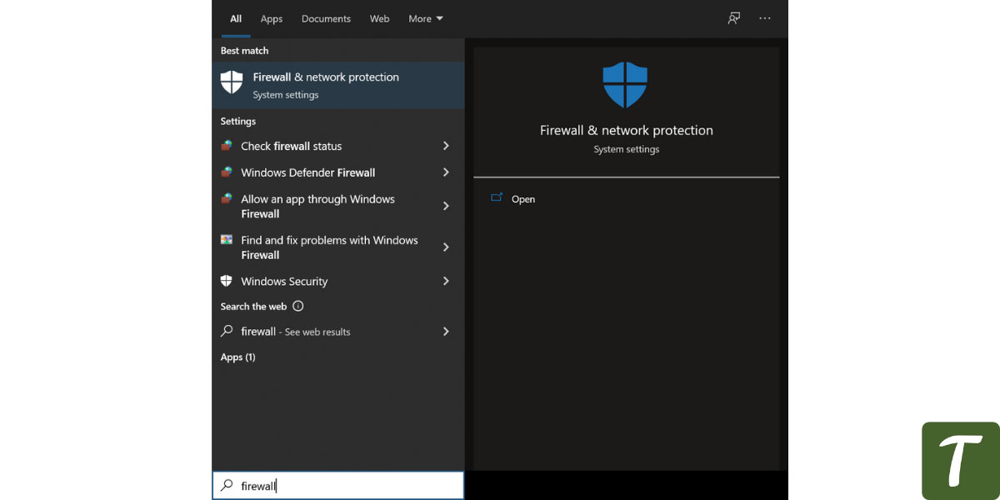
Task: Select the Windows Security result
Action: [x=338, y=281]
